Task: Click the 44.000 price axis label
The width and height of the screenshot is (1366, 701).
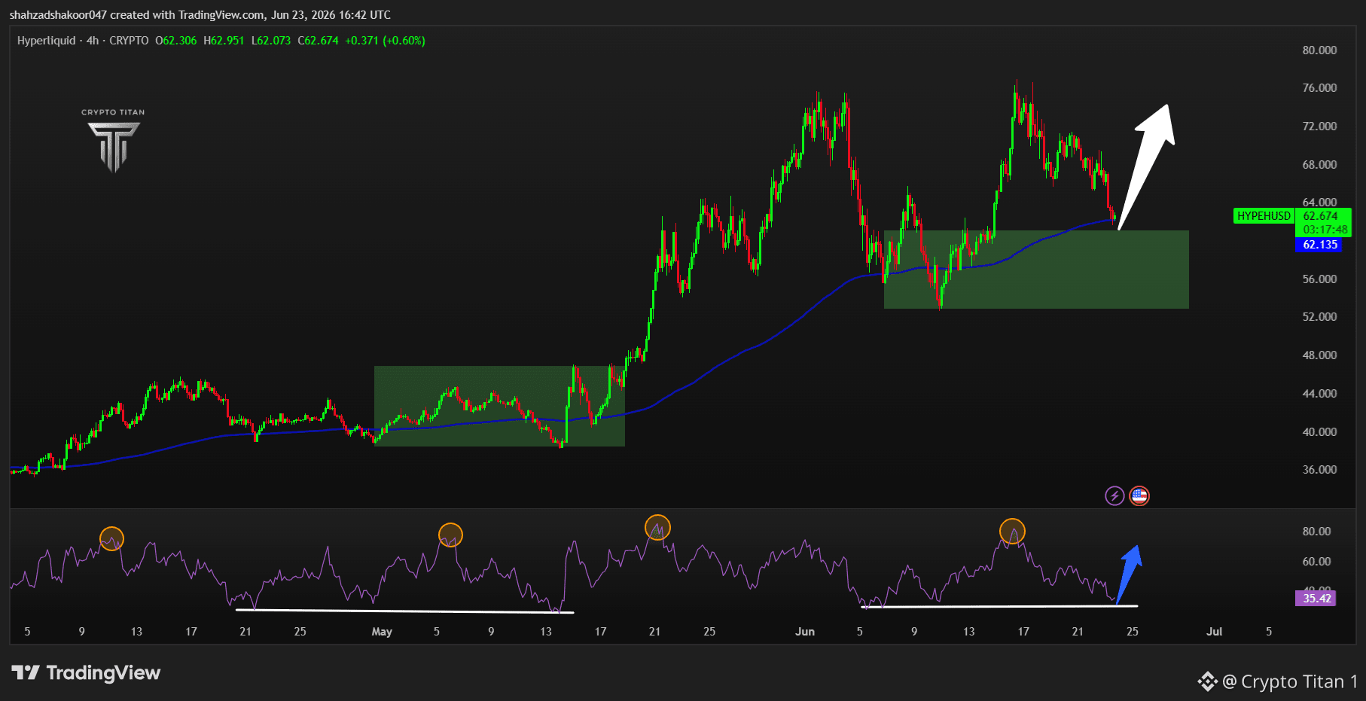Action: 1319,394
